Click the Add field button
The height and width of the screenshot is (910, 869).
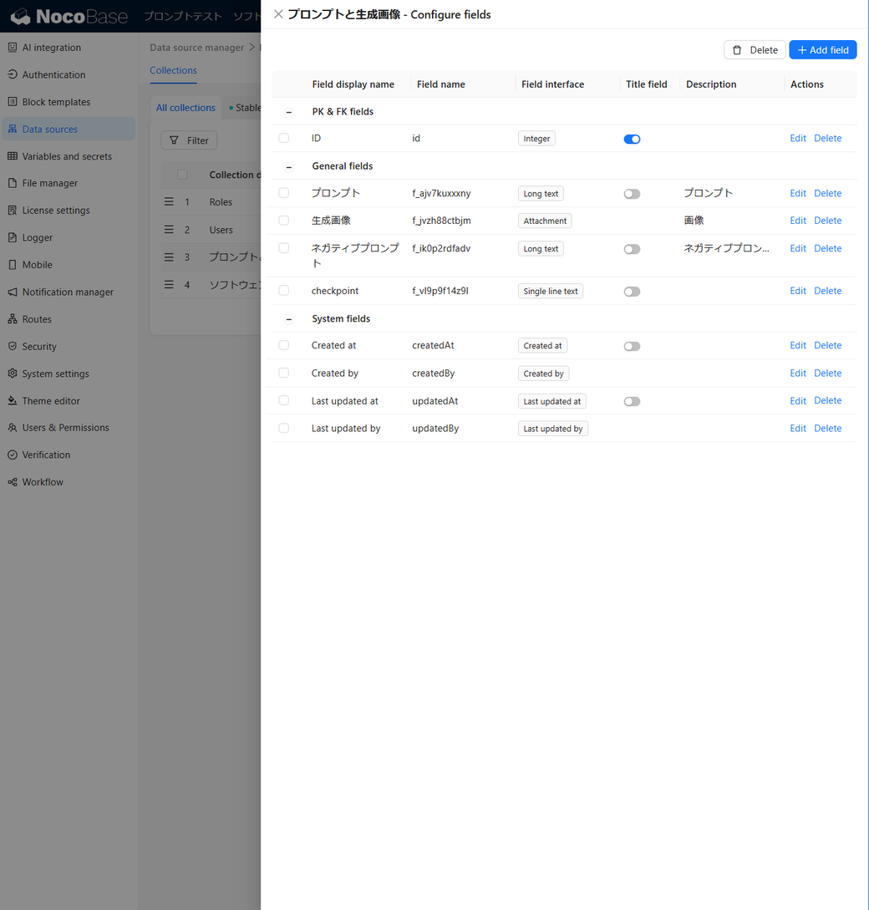[x=822, y=50]
